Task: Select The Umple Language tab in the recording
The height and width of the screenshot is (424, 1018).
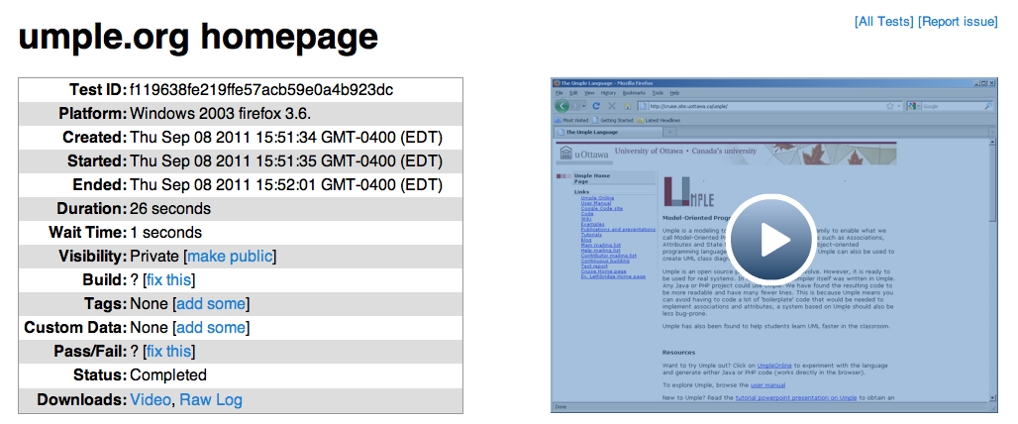Action: pos(592,132)
